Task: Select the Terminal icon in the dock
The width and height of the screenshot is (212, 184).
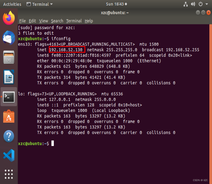Action: coord(8,97)
